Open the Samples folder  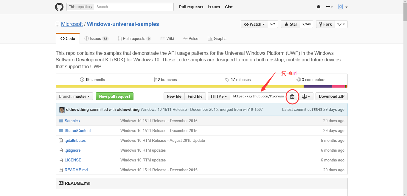pyautogui.click(x=72, y=121)
